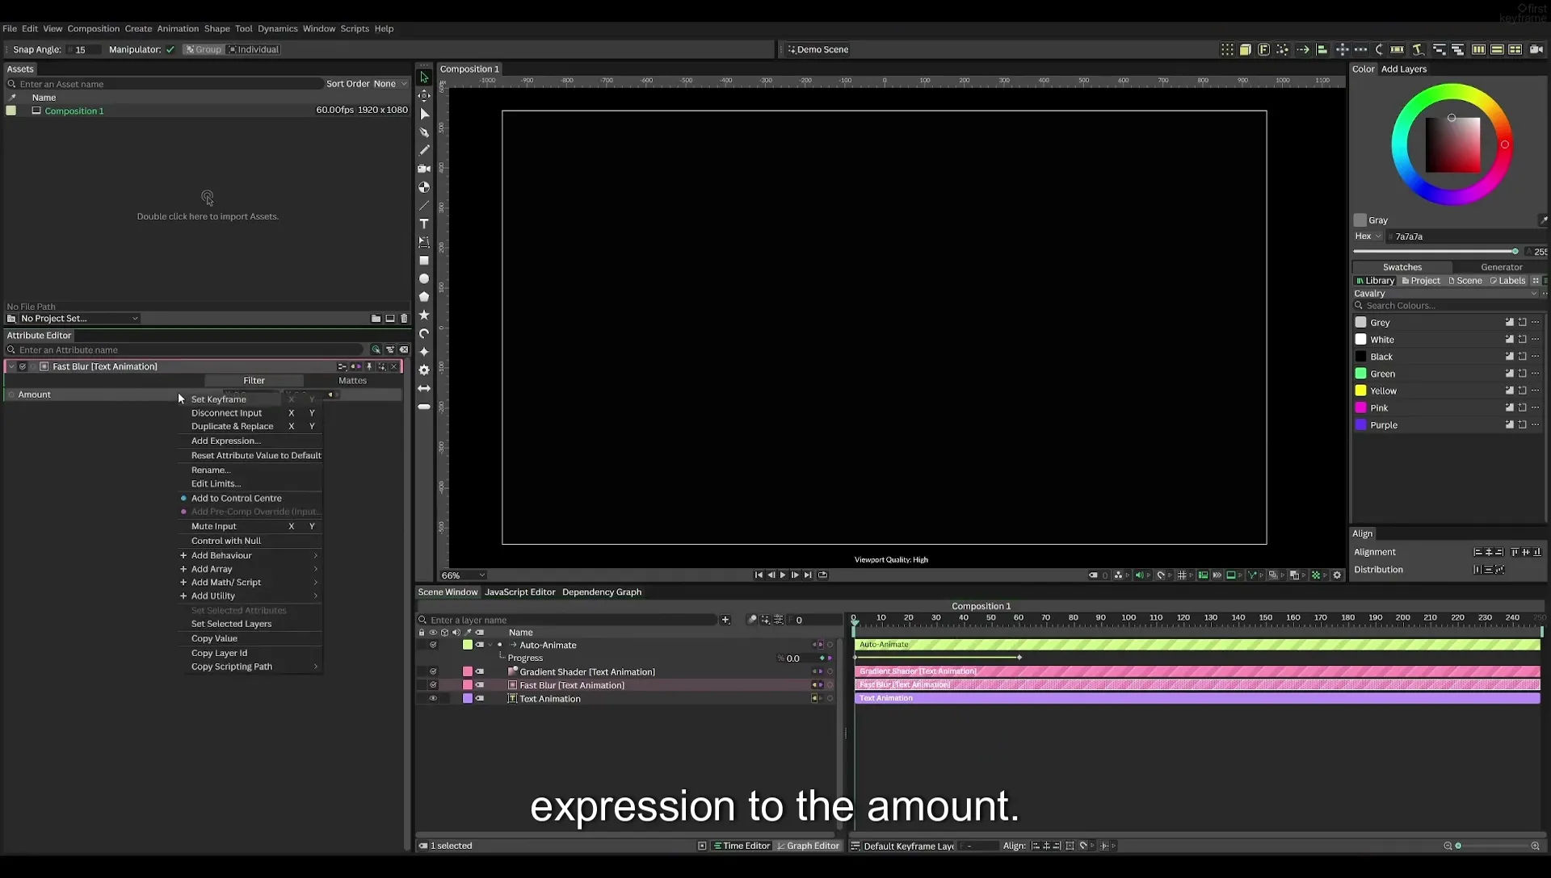Select the Yellow colour swatch
1551x878 pixels.
[1361, 391]
